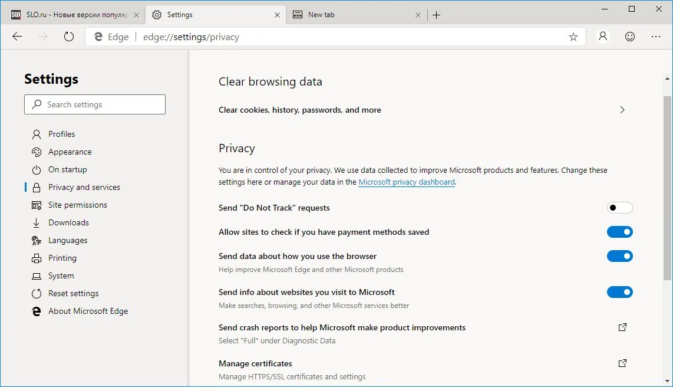Viewport: 673px width, 387px height.
Task: Open the Settings and more menu
Action: click(656, 36)
